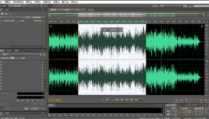Toggle the Loop playback button
Image resolution: width=209 pixels, height=119 pixels.
coord(117,100)
